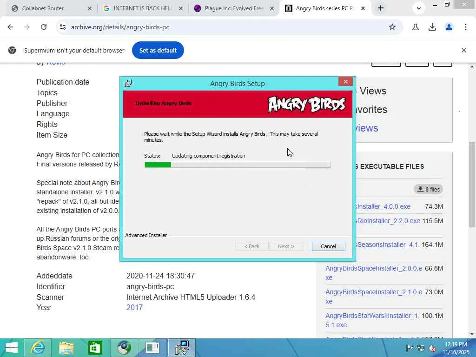
Task: Click the EXECUTABLE FILES heading
Action: pos(392,166)
